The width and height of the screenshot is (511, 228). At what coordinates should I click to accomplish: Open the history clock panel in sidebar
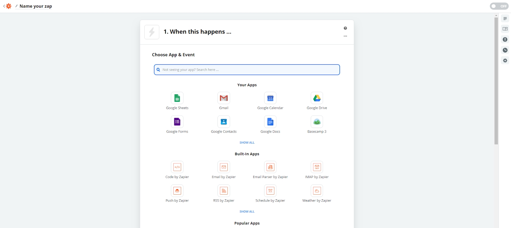[x=505, y=50]
